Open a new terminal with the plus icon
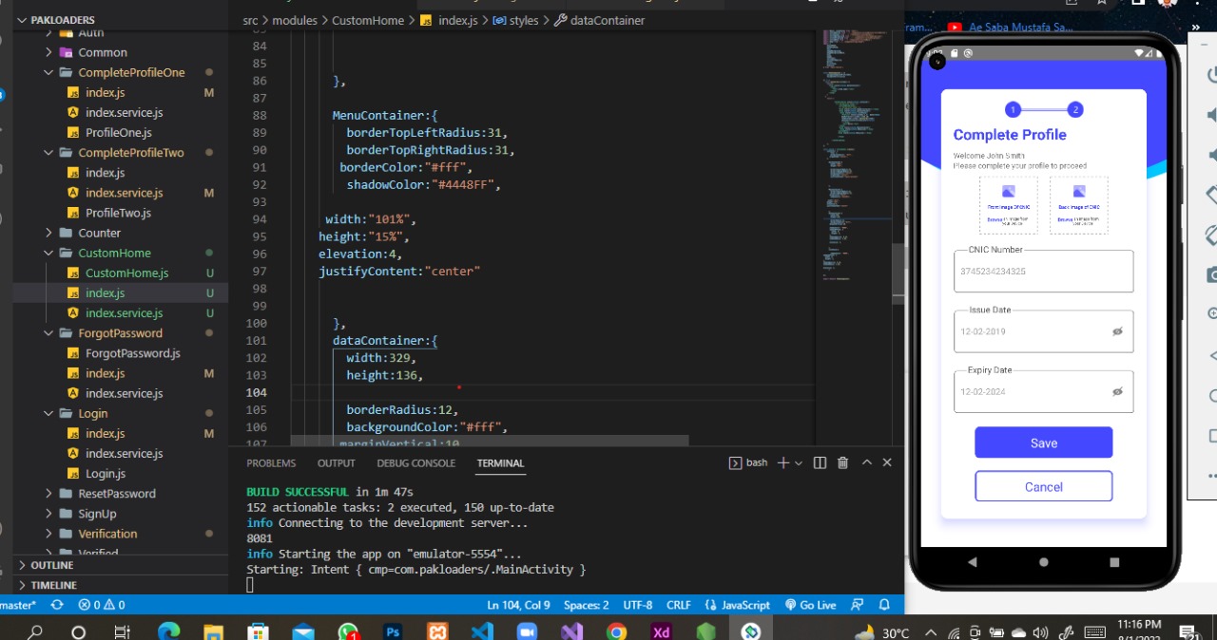Image resolution: width=1217 pixels, height=640 pixels. 782,461
